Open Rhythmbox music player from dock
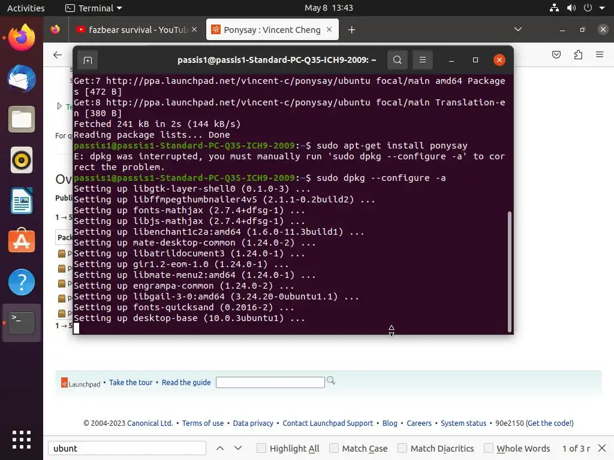This screenshot has width=614, height=460. point(22,160)
